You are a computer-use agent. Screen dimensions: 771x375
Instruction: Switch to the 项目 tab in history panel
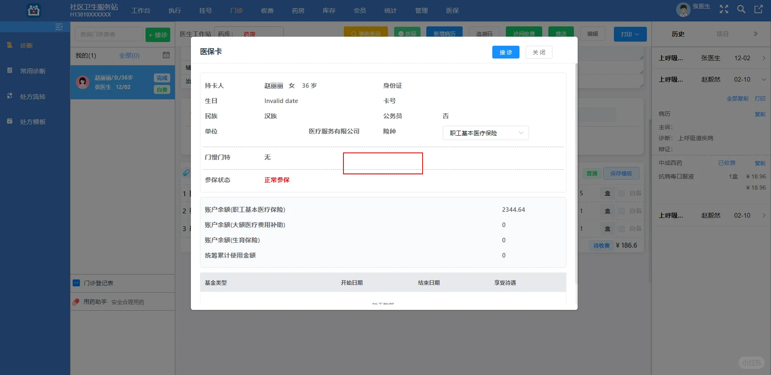tap(722, 34)
